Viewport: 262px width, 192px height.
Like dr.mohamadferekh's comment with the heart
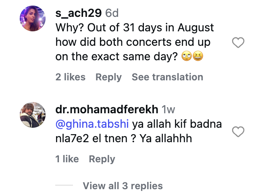click(x=239, y=131)
